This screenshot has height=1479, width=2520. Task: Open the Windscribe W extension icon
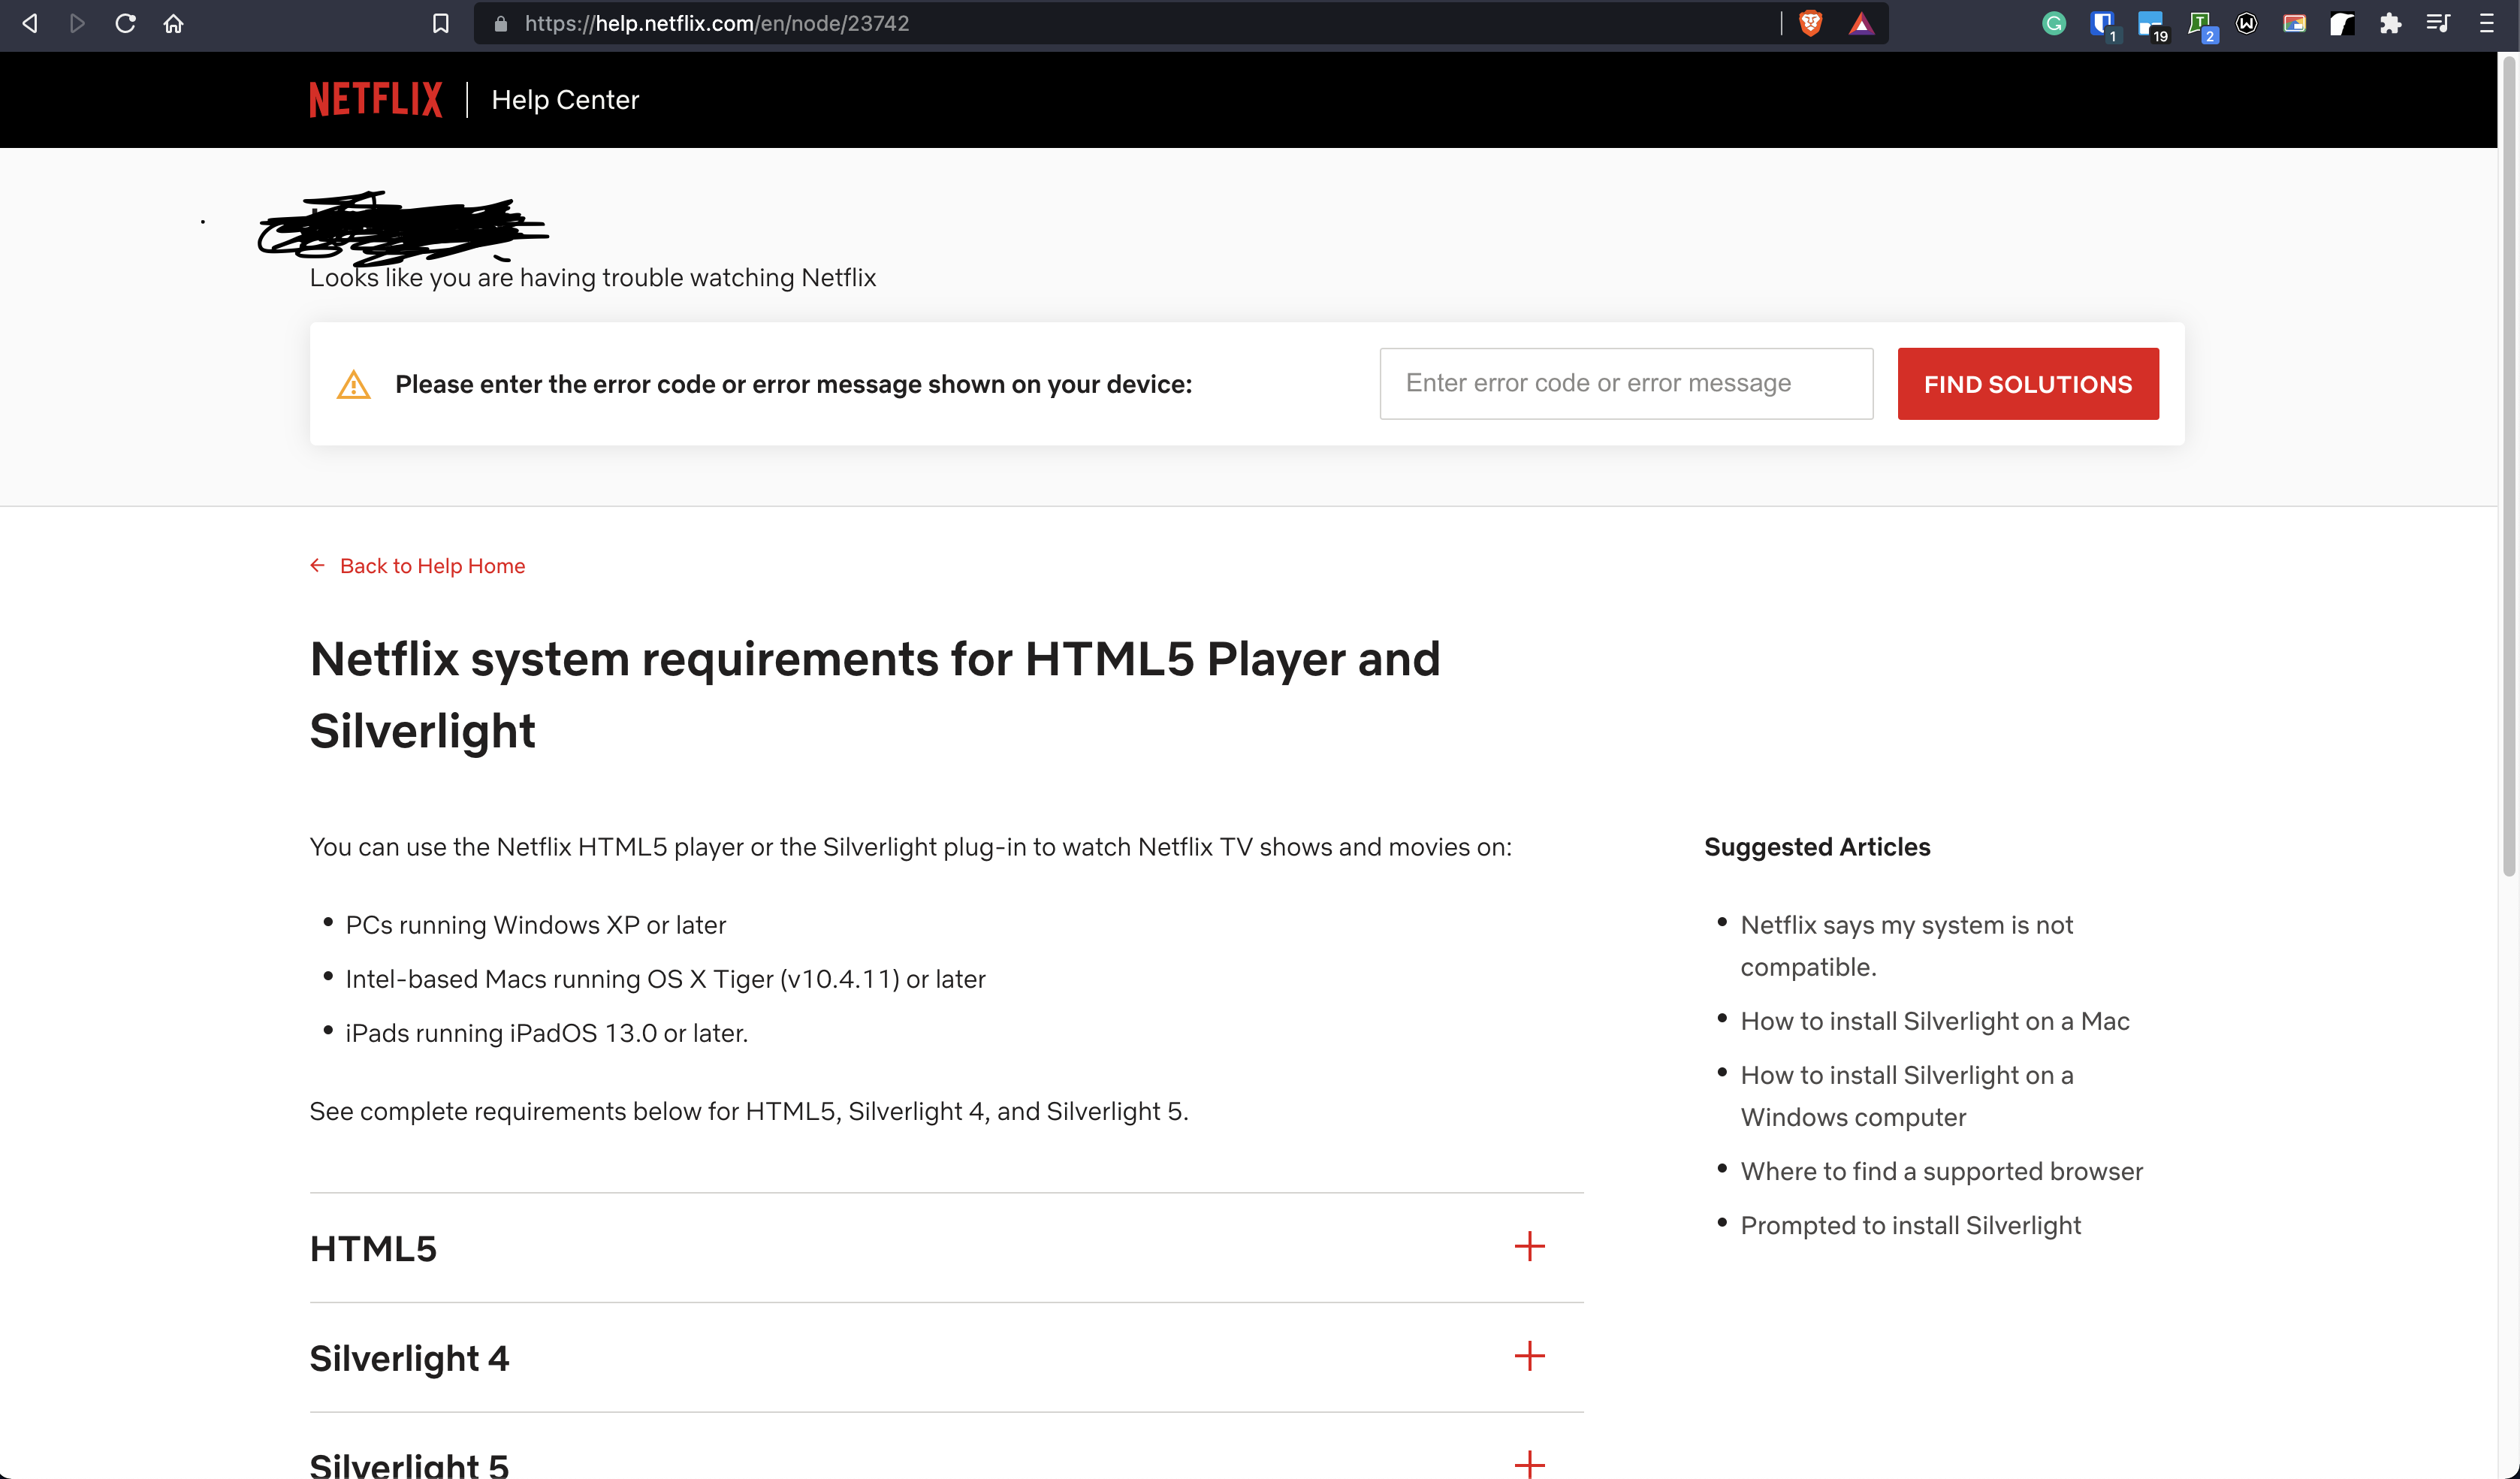tap(2246, 23)
